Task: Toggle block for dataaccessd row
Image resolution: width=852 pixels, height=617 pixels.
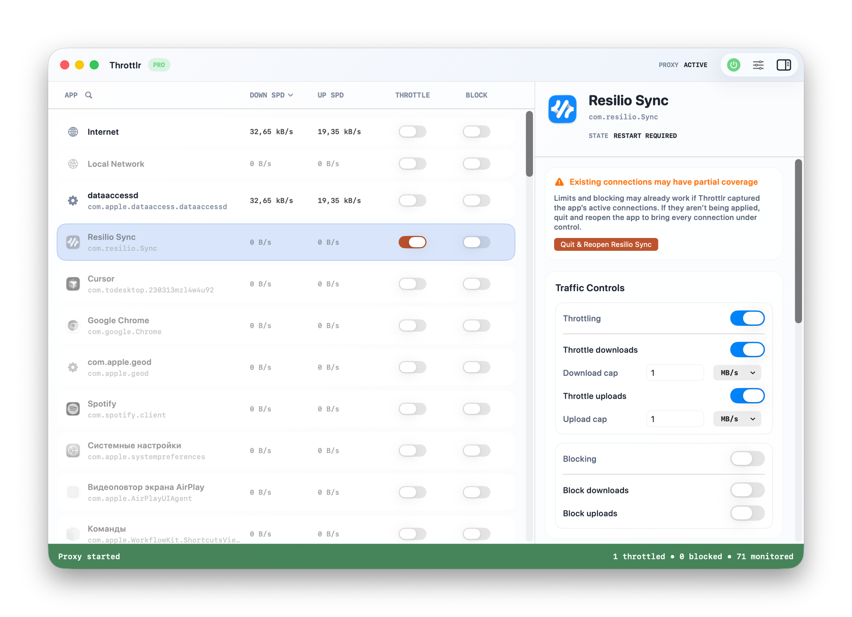Action: [x=476, y=200]
